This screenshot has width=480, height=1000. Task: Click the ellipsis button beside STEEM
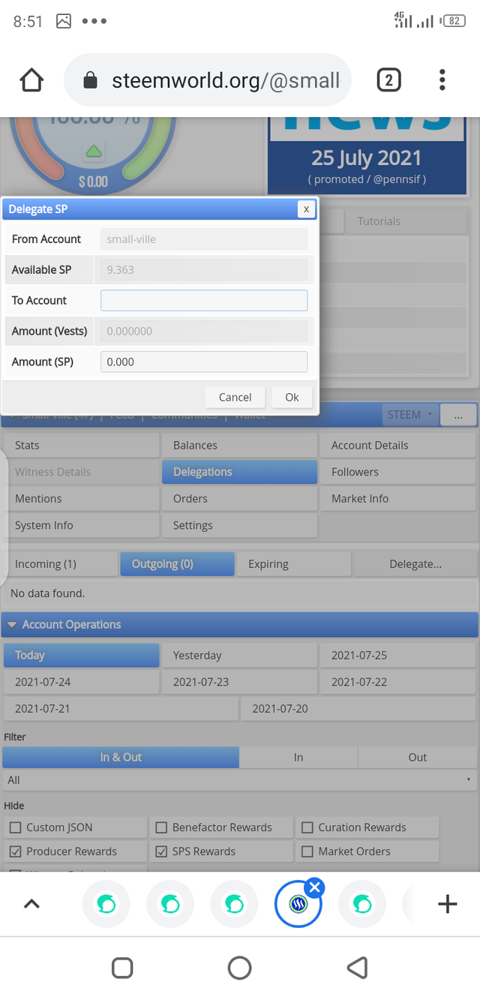point(457,415)
